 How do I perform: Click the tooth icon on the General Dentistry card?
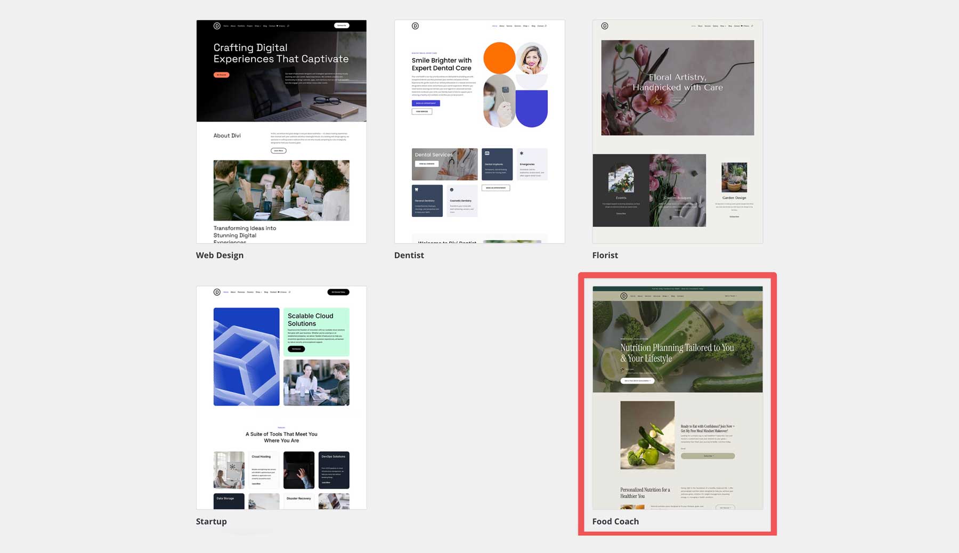click(416, 189)
